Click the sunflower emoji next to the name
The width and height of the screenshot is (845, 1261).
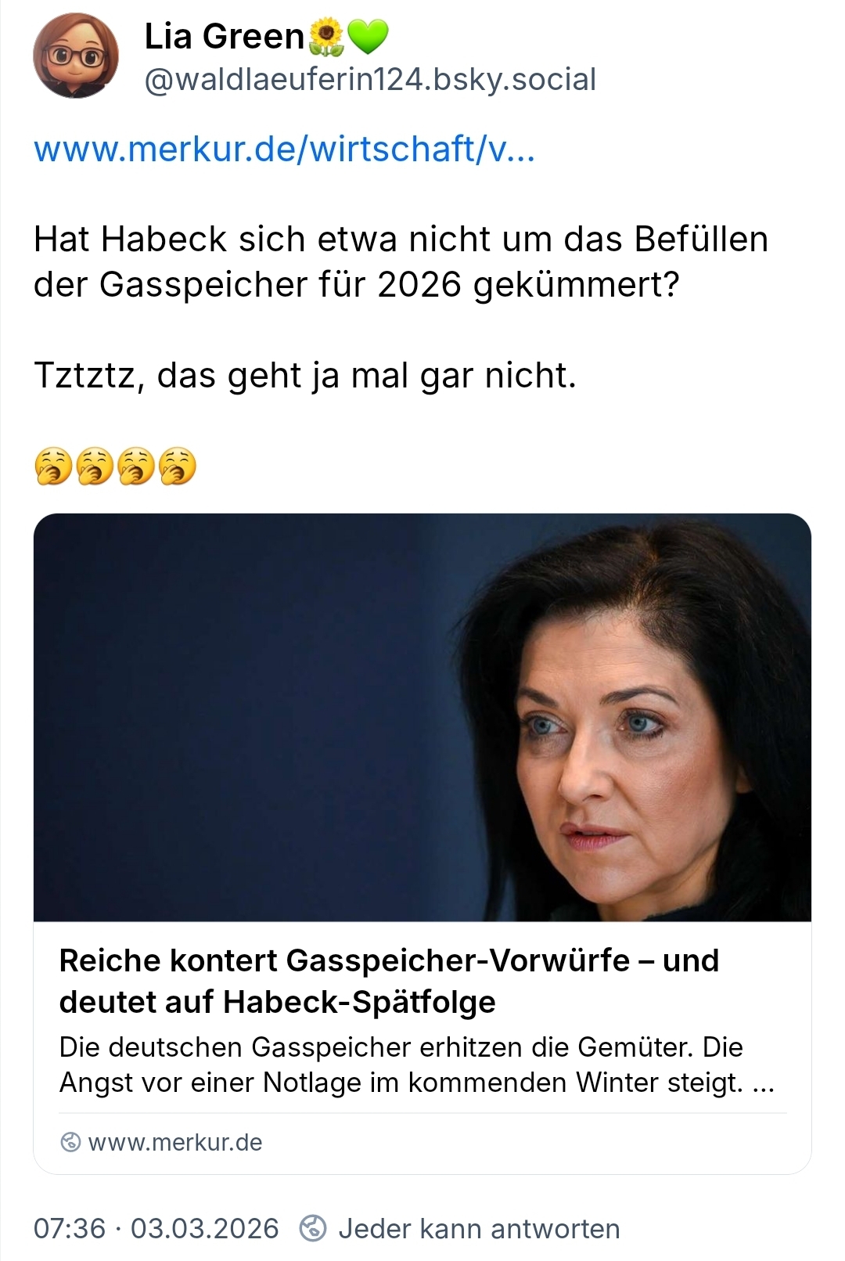tap(327, 37)
